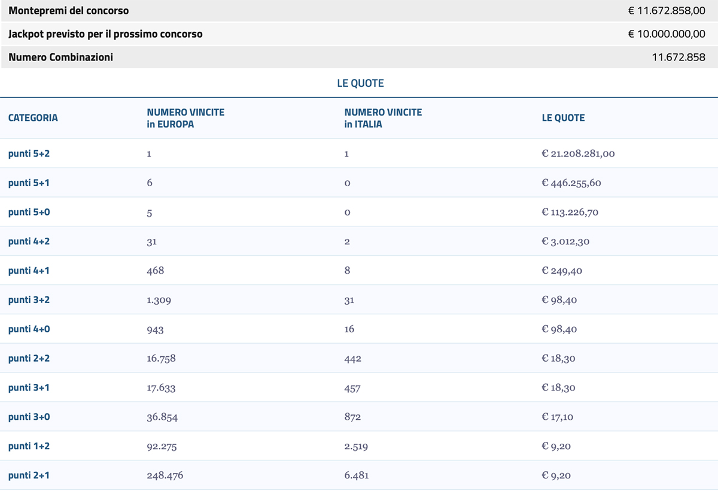
Task: Select the Jackpot previsto per il prossimo concorso row
Action: (359, 34)
